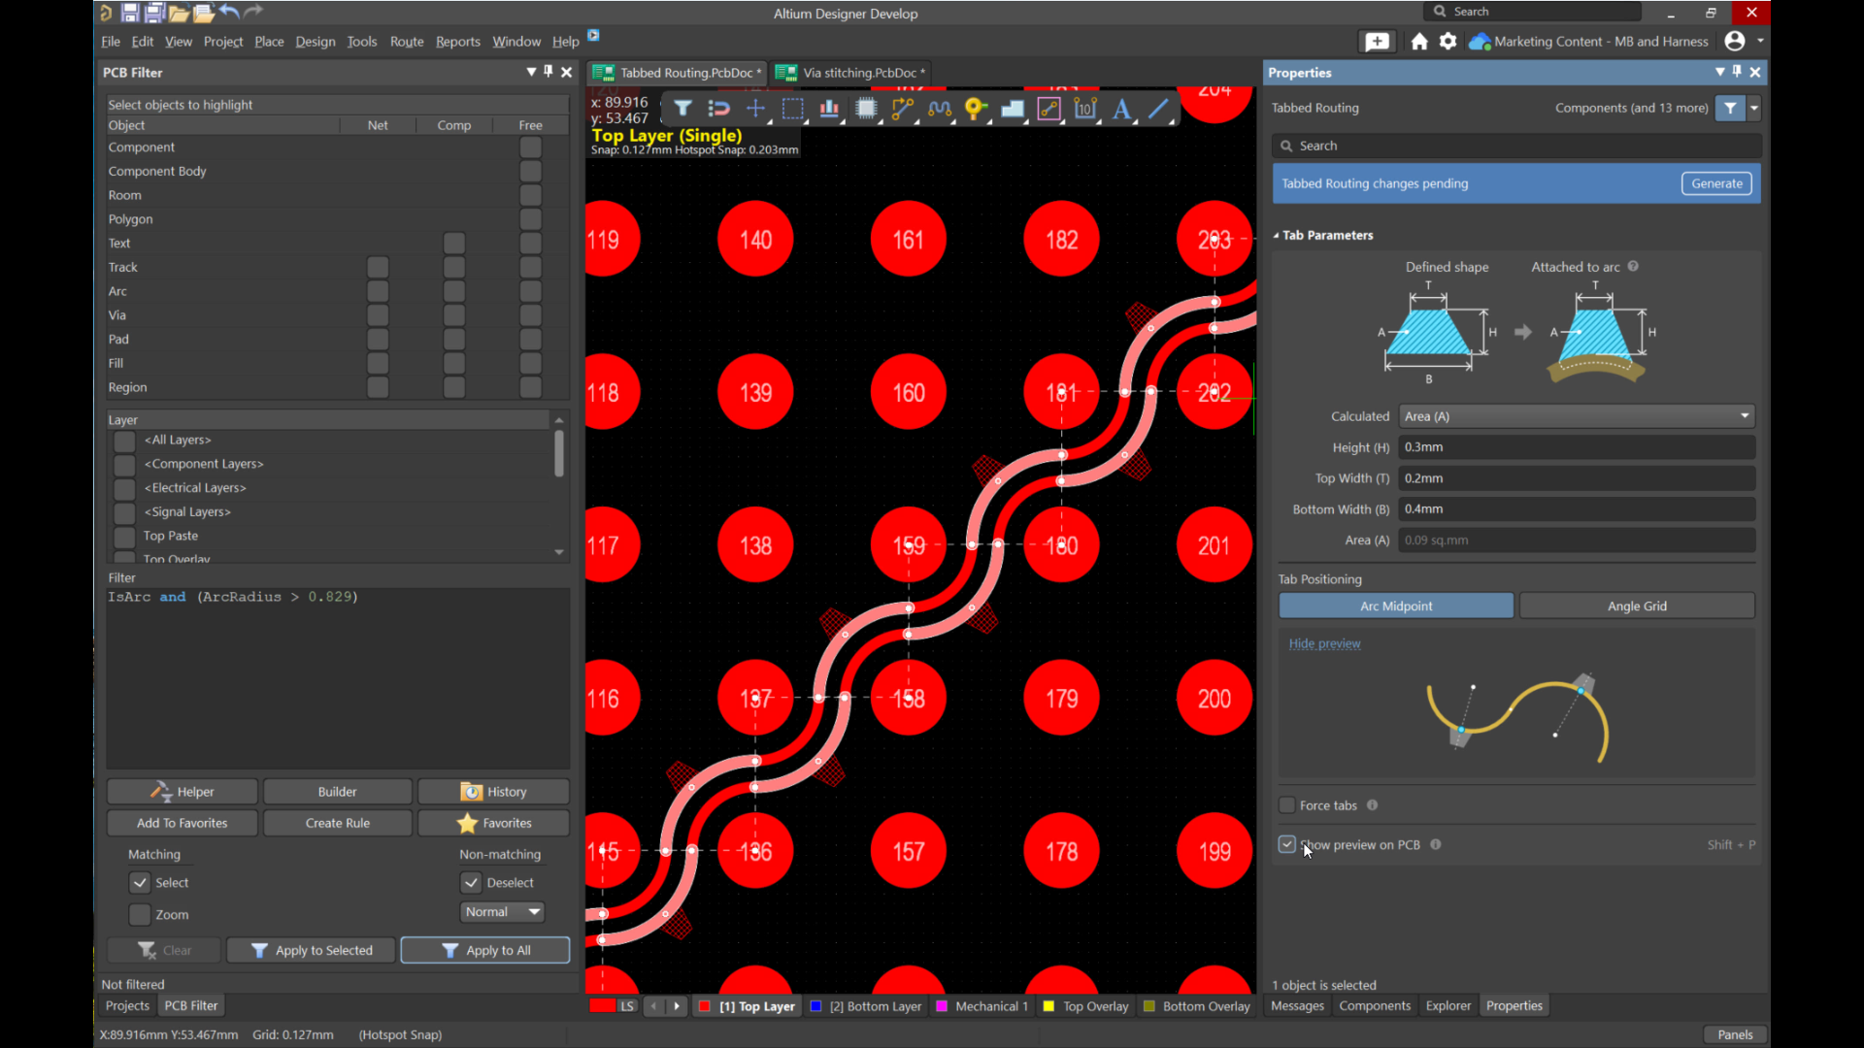The image size is (1864, 1048).
Task: Collapse the Tab Parameters section
Action: click(1277, 235)
